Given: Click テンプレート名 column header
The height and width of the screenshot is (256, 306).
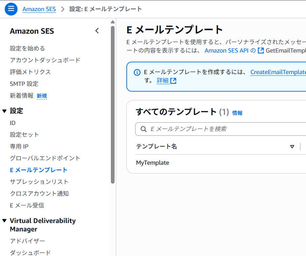Looking at the screenshot, I should tap(156, 146).
